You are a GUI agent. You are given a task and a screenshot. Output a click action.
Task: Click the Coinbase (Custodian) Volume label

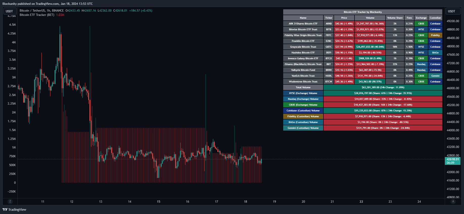point(303,111)
